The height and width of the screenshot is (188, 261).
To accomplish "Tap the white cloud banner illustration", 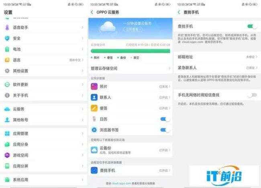I will (x=108, y=26).
